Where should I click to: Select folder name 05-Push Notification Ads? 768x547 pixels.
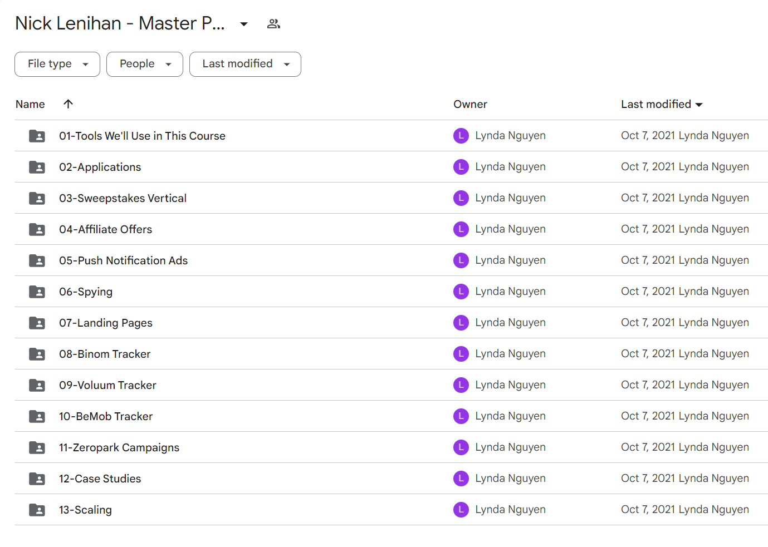coord(123,260)
